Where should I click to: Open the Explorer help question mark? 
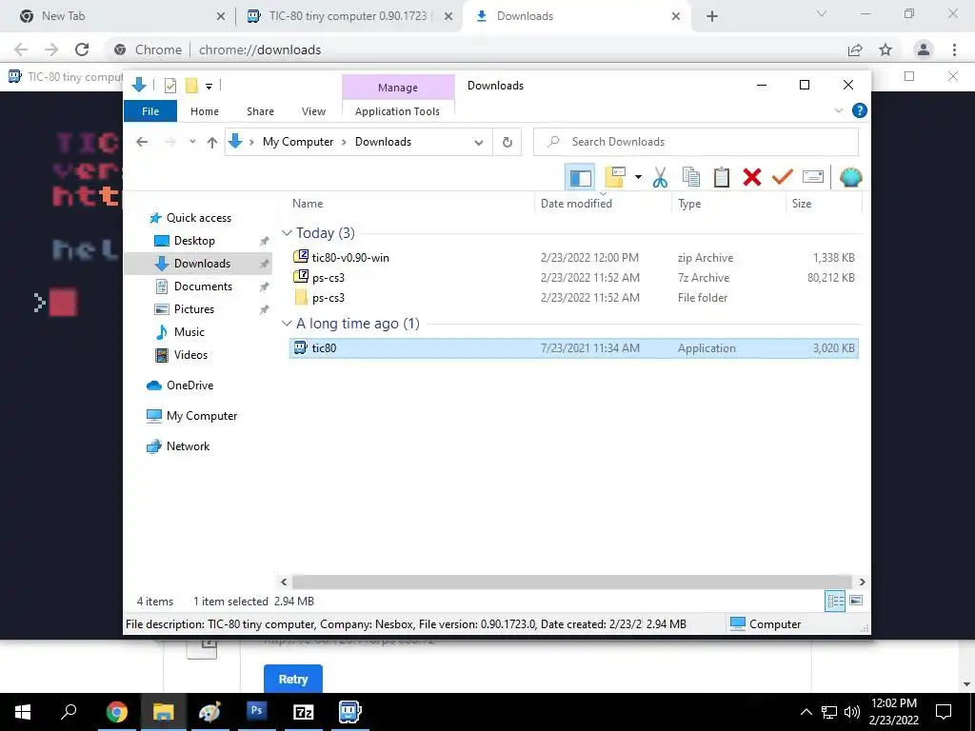tap(860, 110)
